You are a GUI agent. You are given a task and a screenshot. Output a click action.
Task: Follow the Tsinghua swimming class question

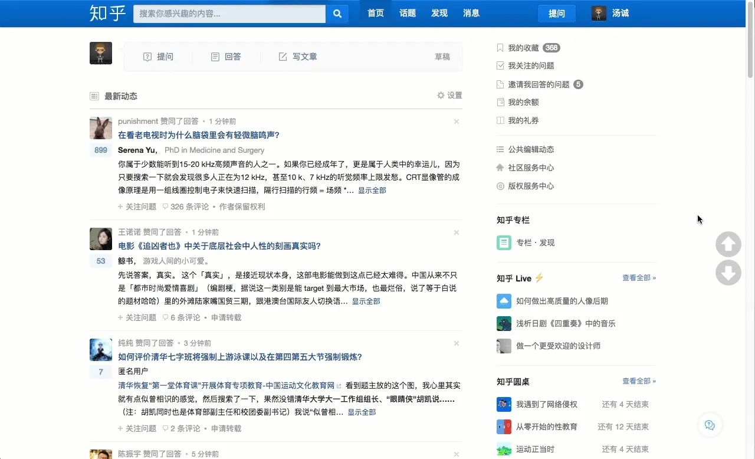tap(137, 428)
